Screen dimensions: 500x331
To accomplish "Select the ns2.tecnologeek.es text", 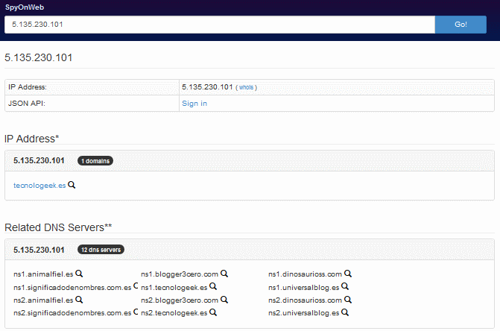I will 174,313.
